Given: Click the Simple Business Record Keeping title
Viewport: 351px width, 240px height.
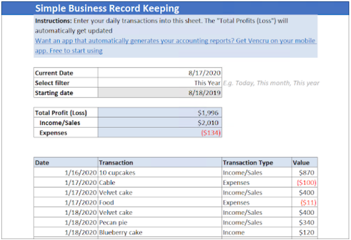Looking at the screenshot, I should (x=107, y=9).
